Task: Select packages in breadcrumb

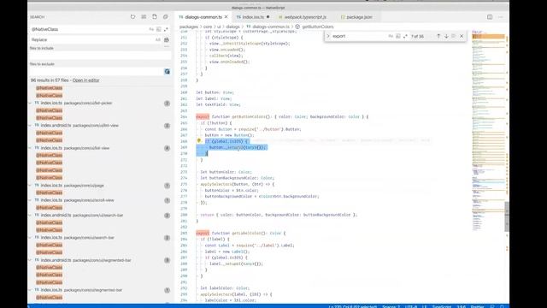Action: (188, 27)
